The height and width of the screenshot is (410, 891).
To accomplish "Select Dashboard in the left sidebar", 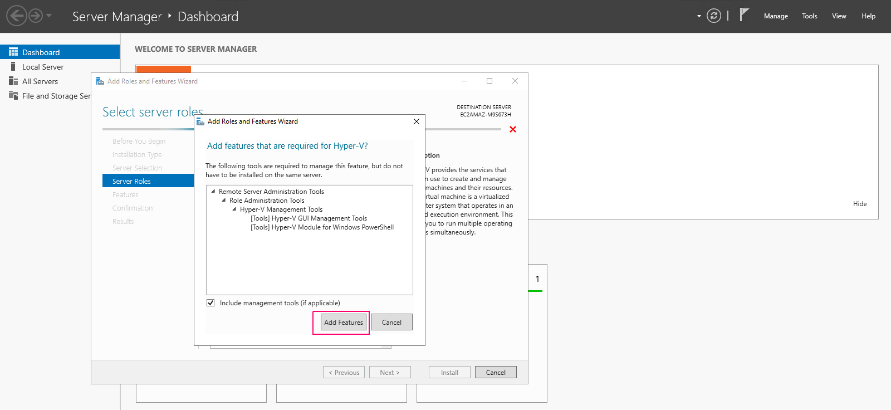I will click(x=60, y=52).
